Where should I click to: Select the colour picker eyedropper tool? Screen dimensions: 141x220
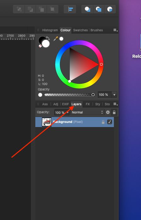coord(56,39)
